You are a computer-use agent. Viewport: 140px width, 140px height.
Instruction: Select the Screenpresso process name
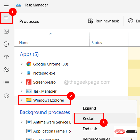pos(44,82)
